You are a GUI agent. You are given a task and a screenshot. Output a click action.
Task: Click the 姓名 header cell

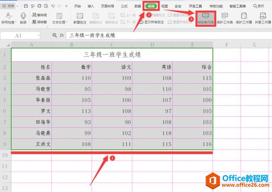31,67
